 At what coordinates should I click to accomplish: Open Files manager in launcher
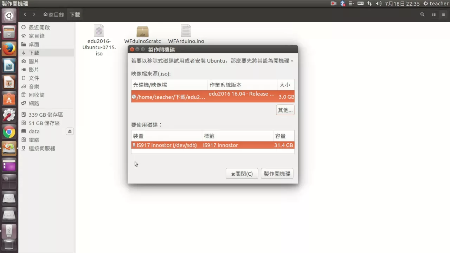9,32
